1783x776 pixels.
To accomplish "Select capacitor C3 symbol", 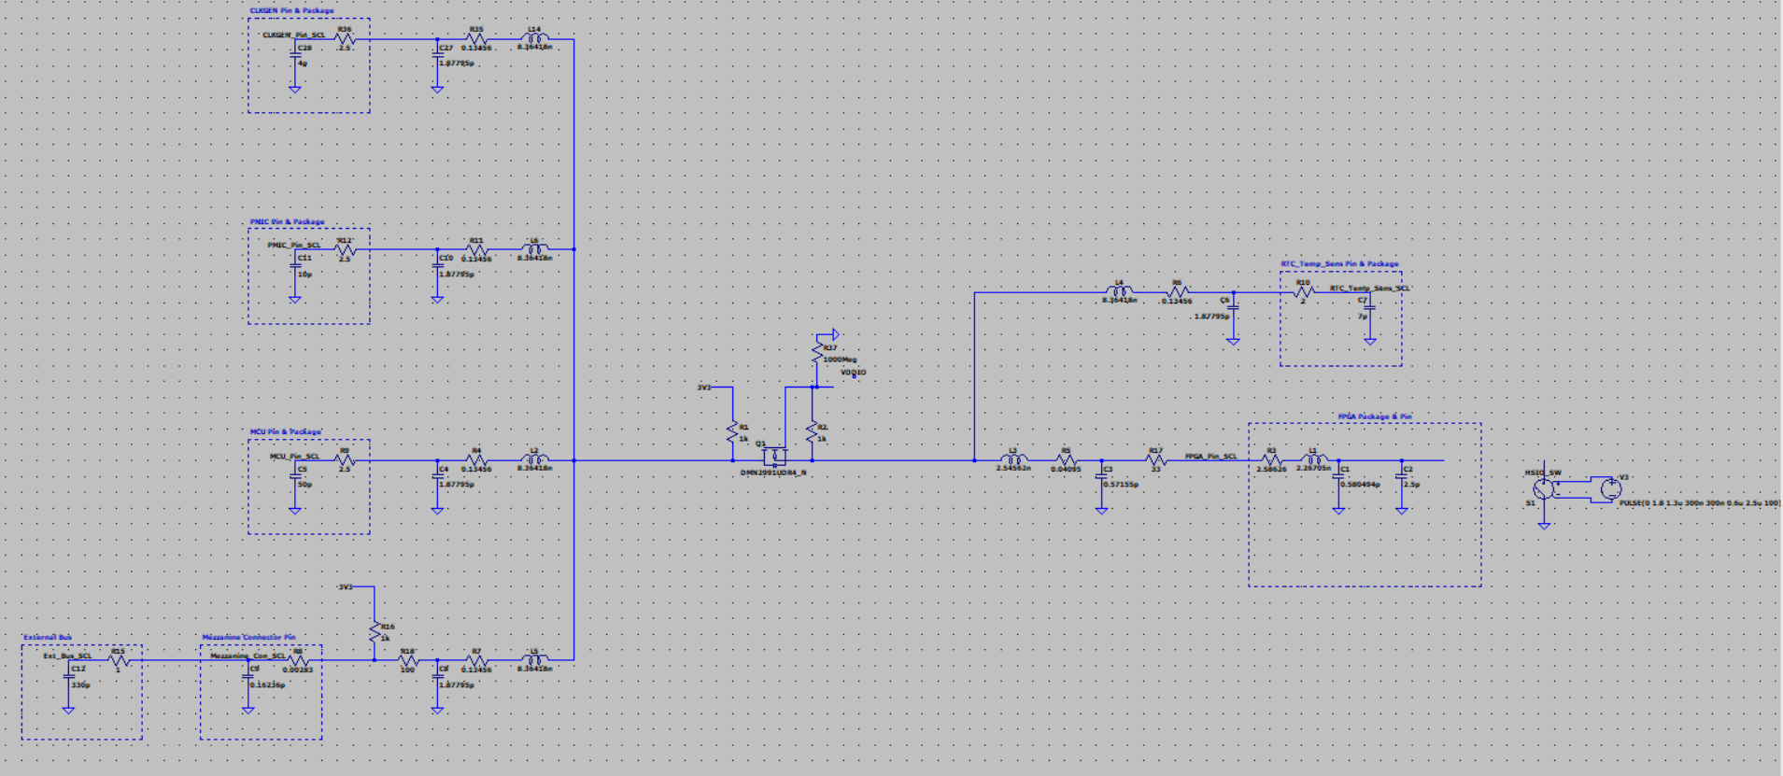I will (1102, 477).
